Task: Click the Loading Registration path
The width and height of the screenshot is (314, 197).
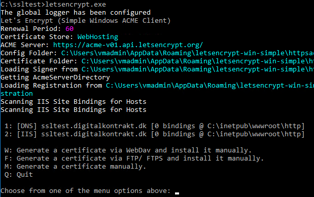Action: [x=210, y=86]
